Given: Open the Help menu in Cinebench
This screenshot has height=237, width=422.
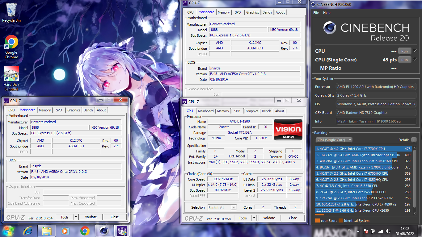Looking at the screenshot, I should click(327, 13).
